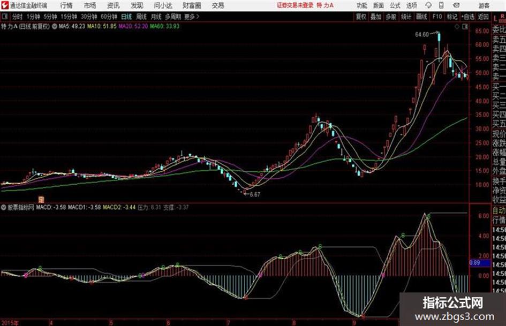506x326 pixels.
Task: Open the 行情 menu
Action: 66,5
